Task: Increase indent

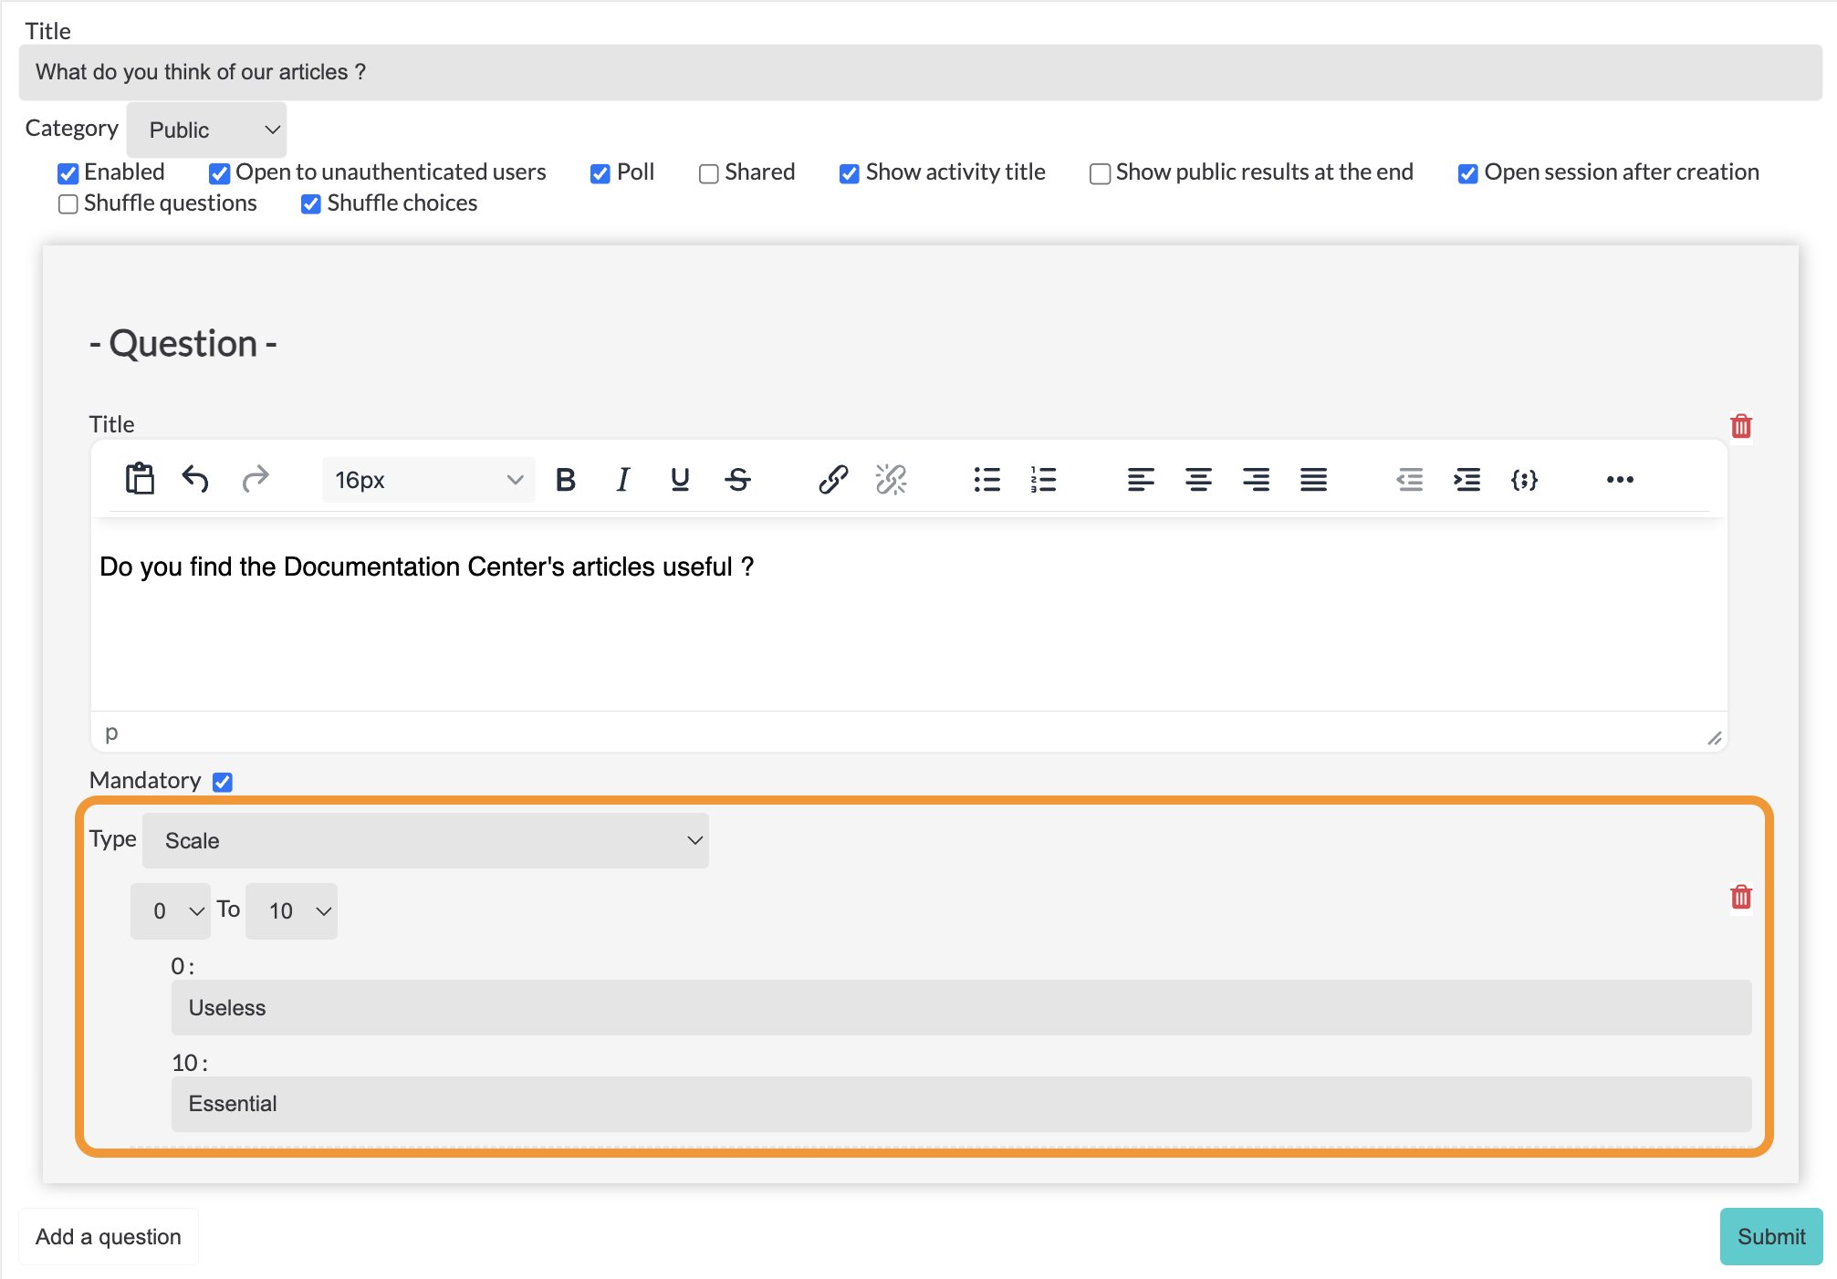Action: tap(1467, 479)
